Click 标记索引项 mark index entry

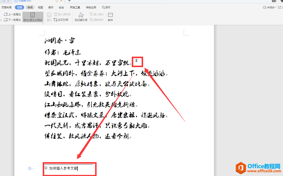pyautogui.click(x=81, y=17)
